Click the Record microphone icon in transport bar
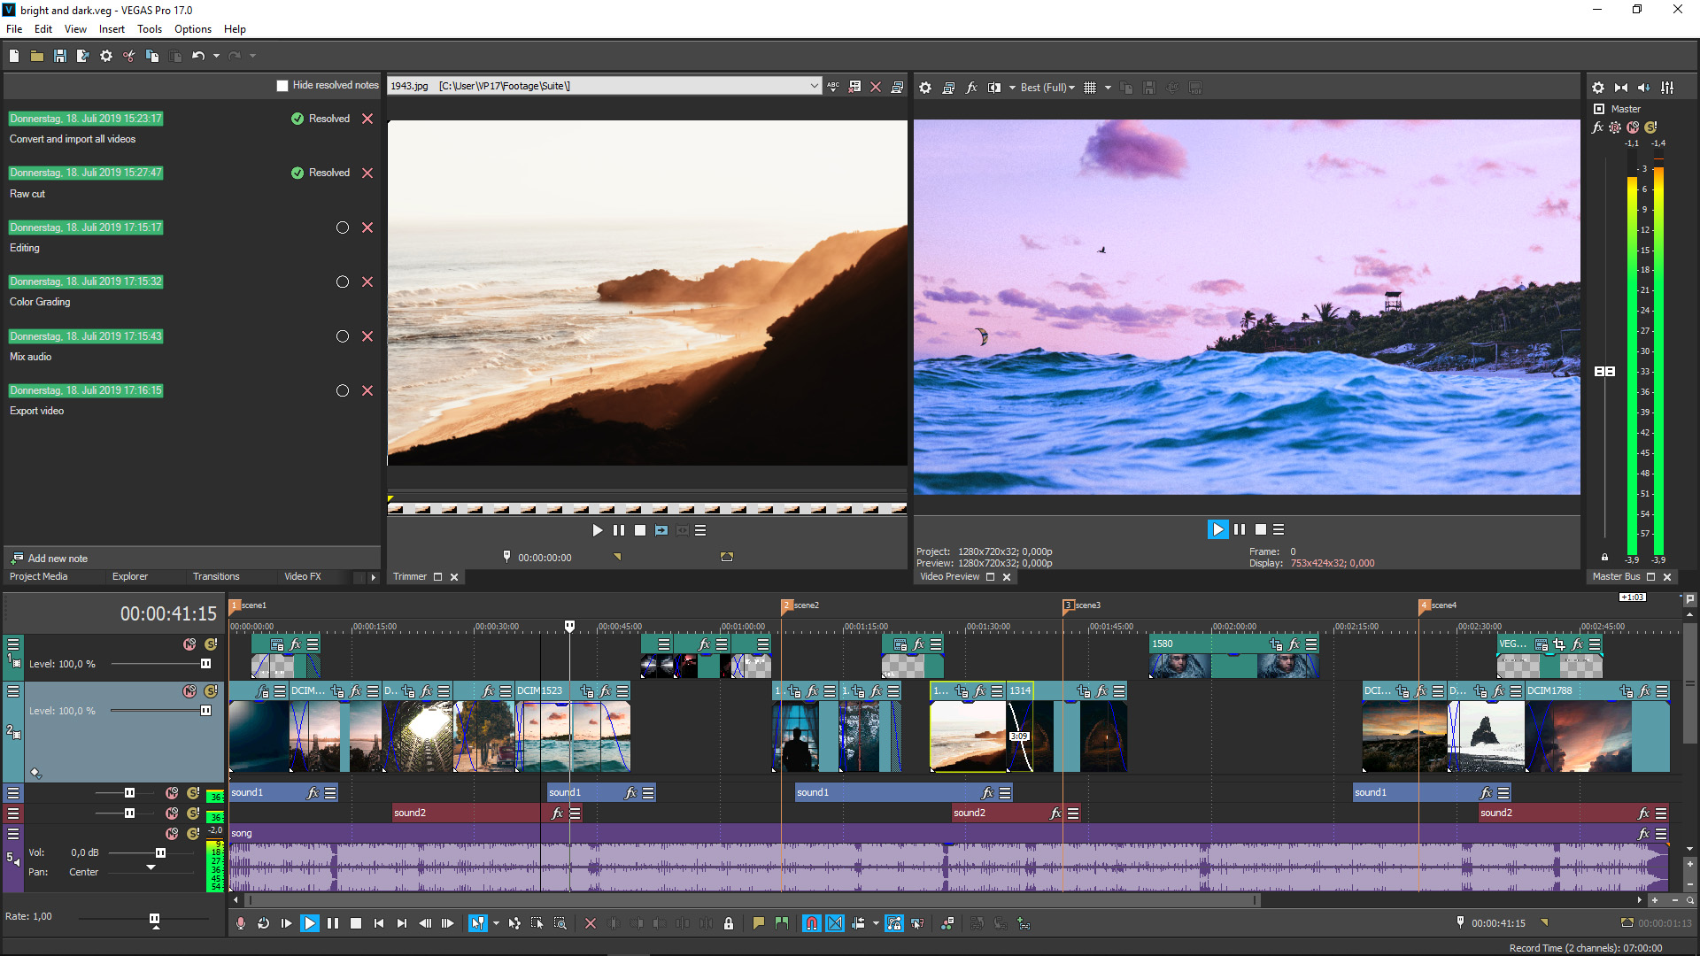The image size is (1700, 956). click(x=240, y=923)
